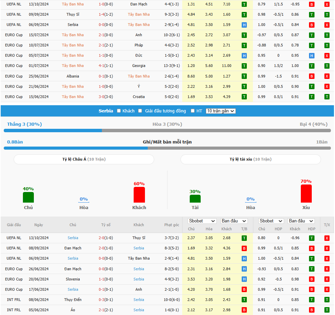Click the blue H result badge in the Đan Mạch 26/06/2024 row

click(244, 269)
